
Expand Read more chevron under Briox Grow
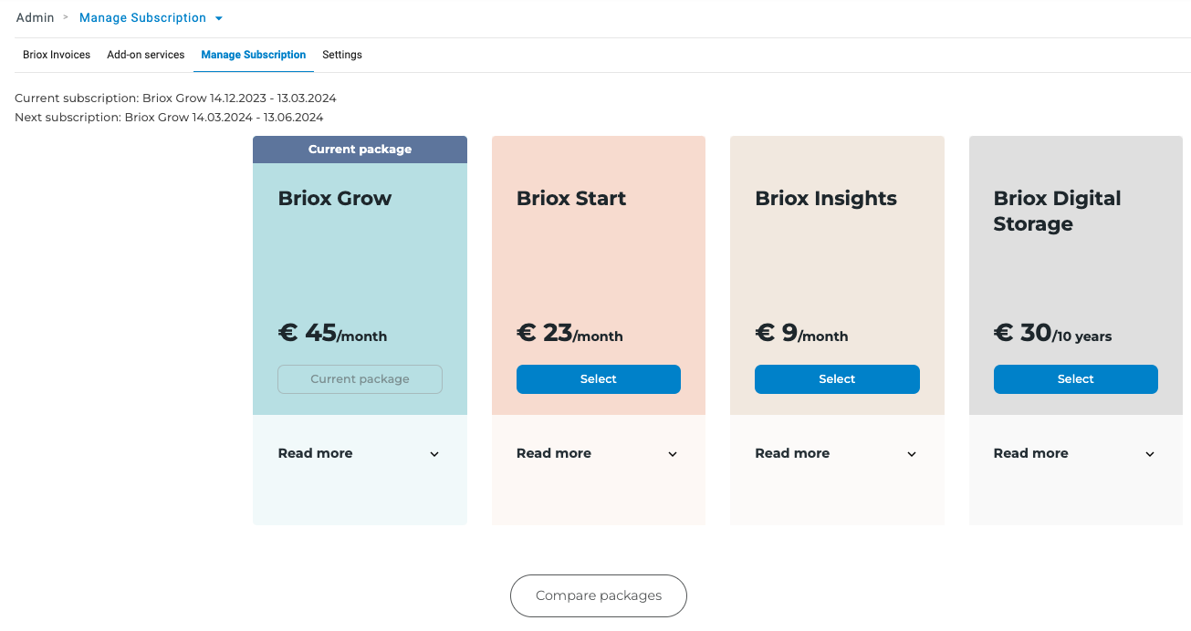(x=434, y=454)
